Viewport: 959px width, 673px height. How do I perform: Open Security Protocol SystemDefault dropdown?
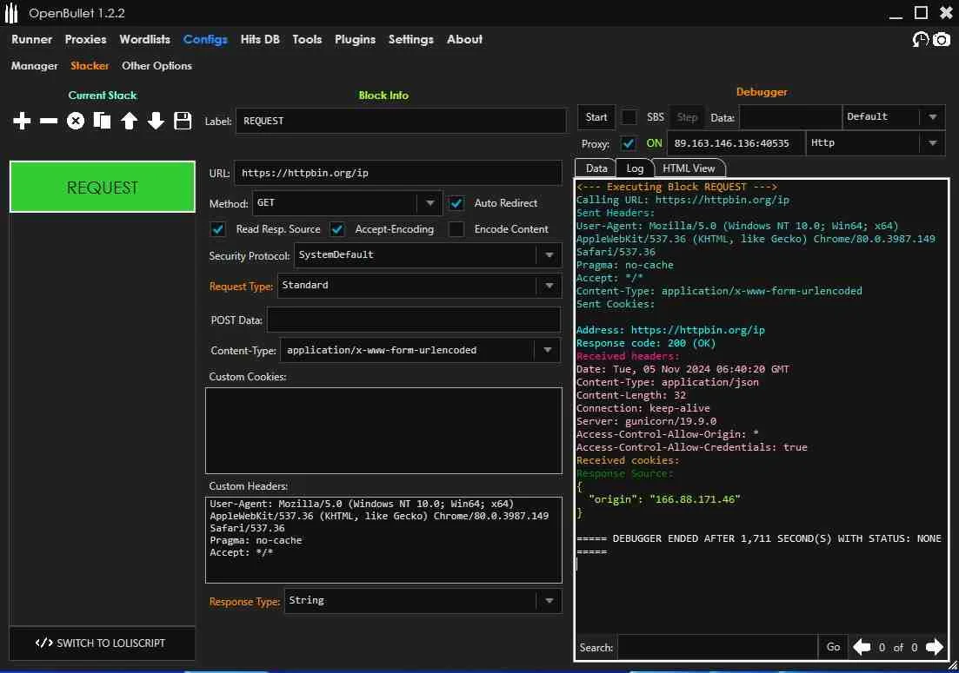(x=428, y=254)
